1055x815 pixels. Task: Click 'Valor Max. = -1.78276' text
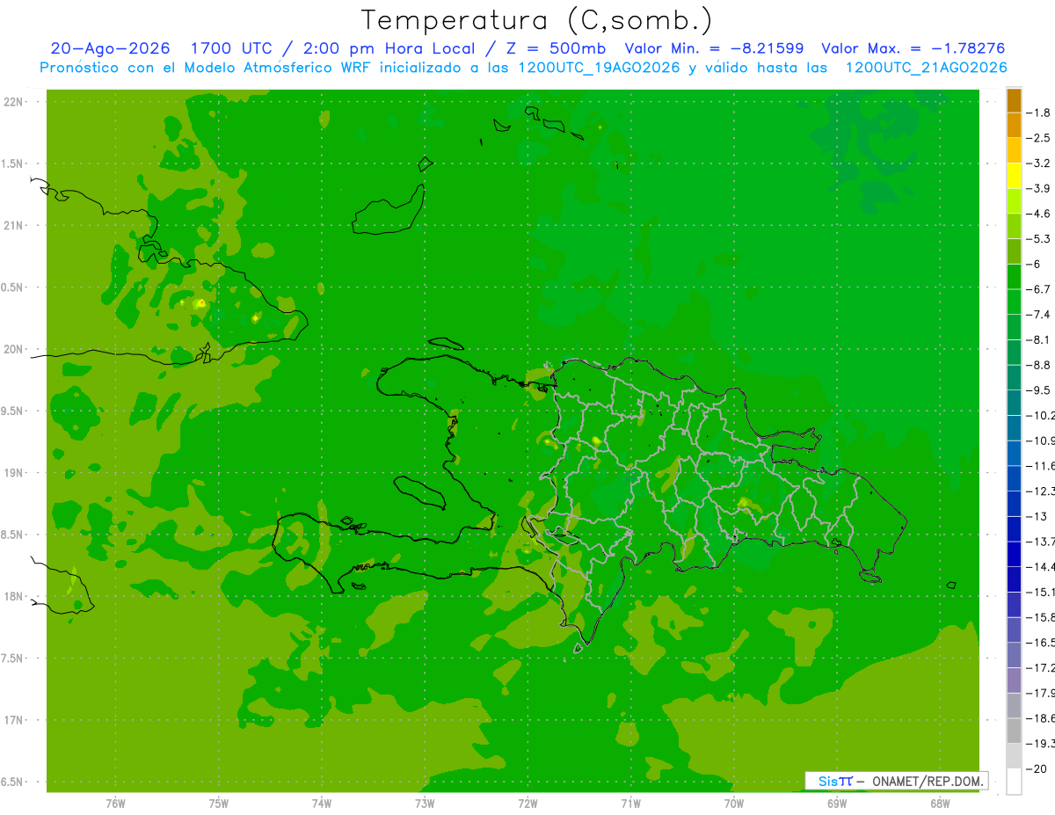tap(913, 48)
